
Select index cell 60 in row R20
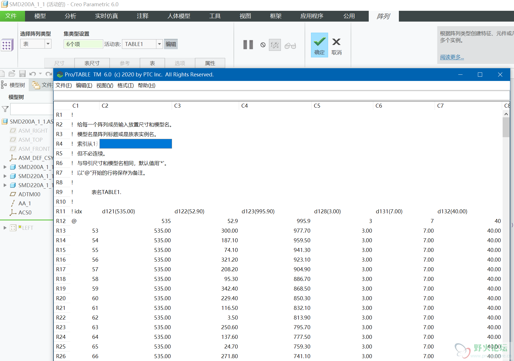click(x=95, y=298)
